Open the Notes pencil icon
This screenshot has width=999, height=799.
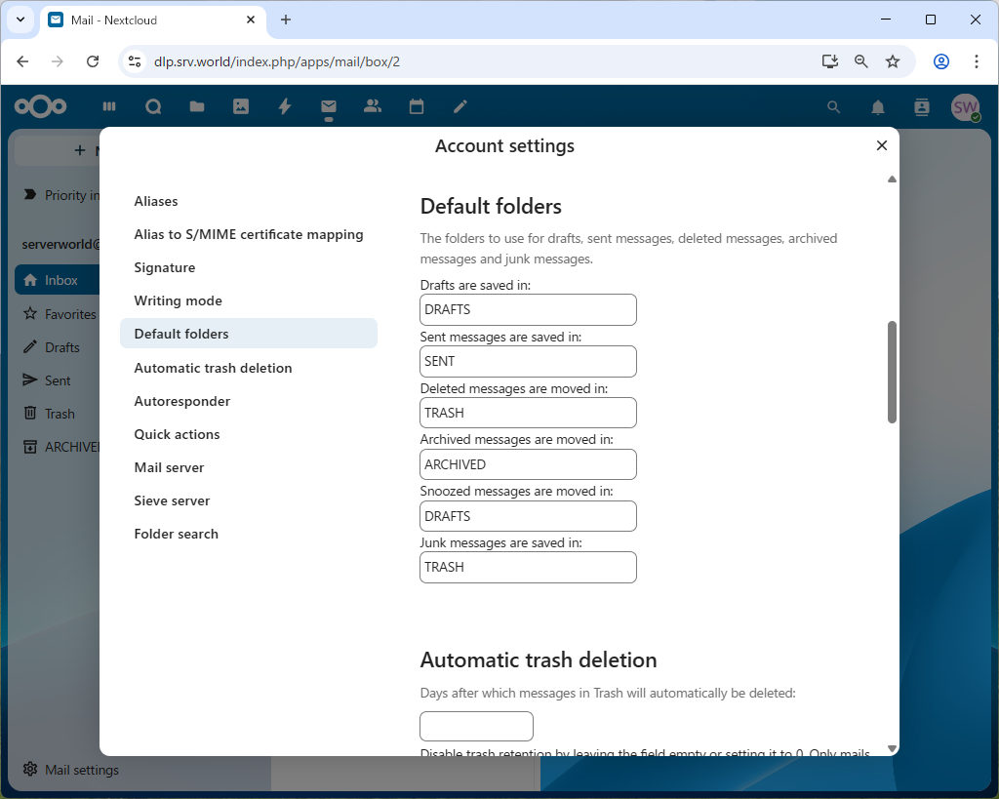(x=460, y=106)
